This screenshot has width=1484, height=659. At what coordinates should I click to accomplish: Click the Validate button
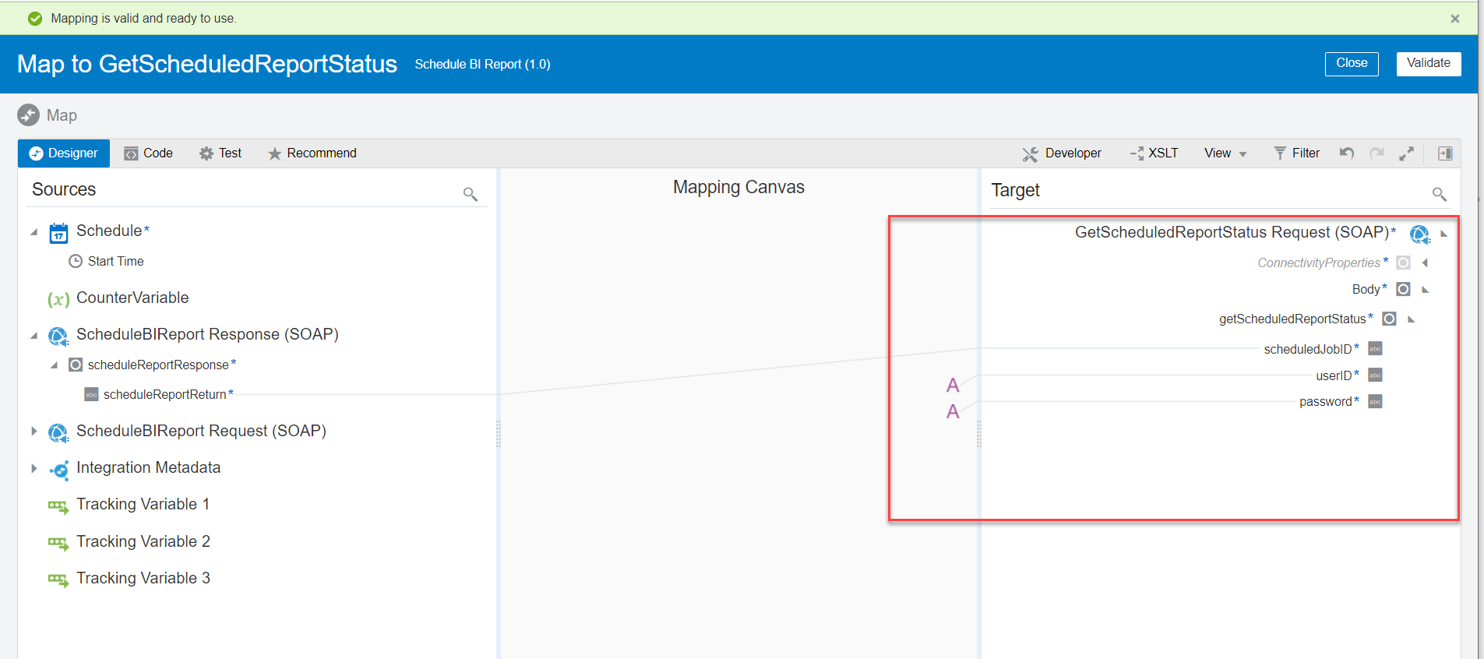click(1428, 63)
